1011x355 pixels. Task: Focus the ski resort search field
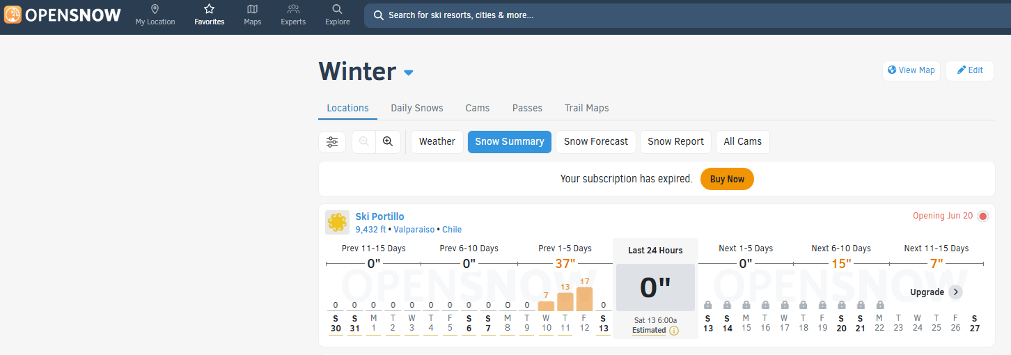[687, 15]
